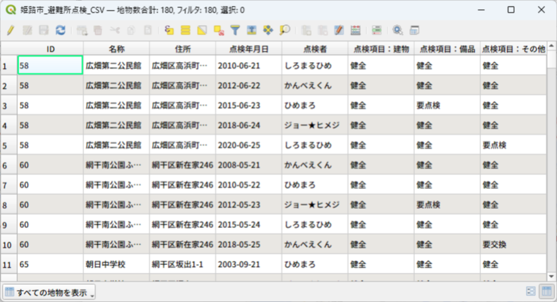Pan map to selected rows
Image resolution: width=557 pixels, height=302 pixels.
(x=268, y=30)
